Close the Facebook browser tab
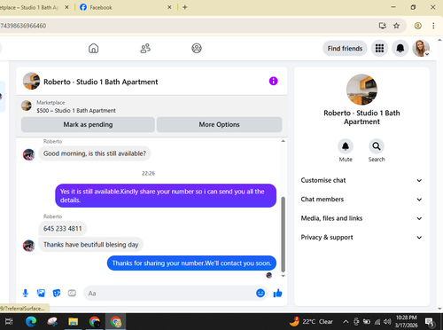The width and height of the screenshot is (443, 330). [169, 7]
